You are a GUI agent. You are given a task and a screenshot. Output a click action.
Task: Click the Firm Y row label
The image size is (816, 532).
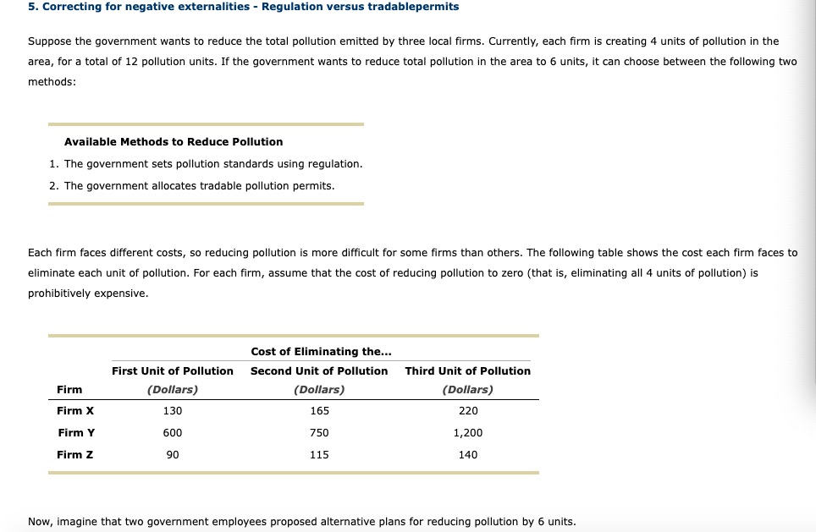[76, 432]
